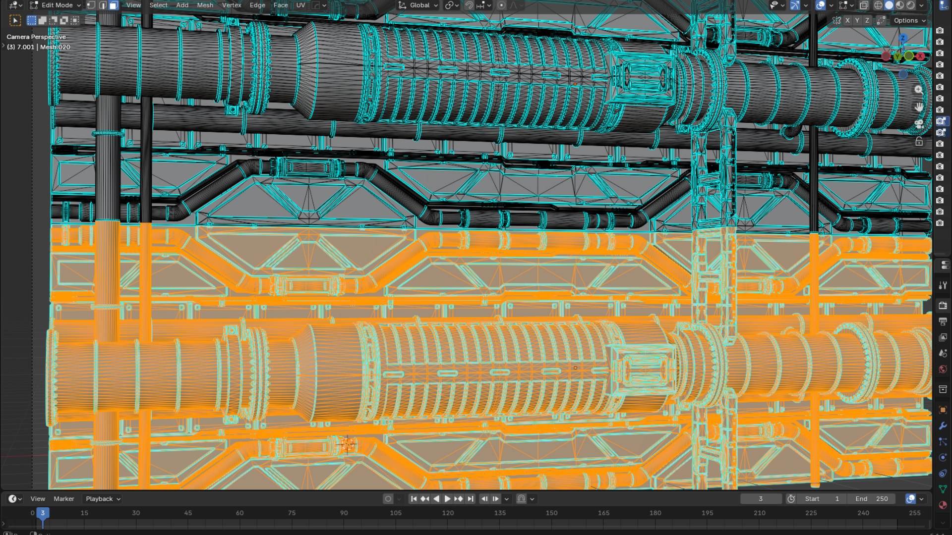Viewport: 952px width, 535px height.
Task: Open the shading options dropdown arrow
Action: pyautogui.click(x=921, y=5)
